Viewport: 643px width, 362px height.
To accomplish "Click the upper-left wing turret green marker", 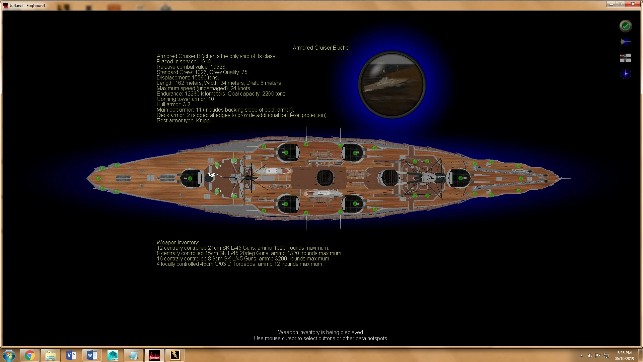I will (286, 153).
